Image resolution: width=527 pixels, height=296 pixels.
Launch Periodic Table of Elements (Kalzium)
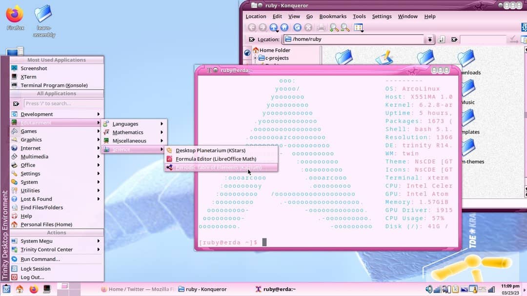click(221, 167)
